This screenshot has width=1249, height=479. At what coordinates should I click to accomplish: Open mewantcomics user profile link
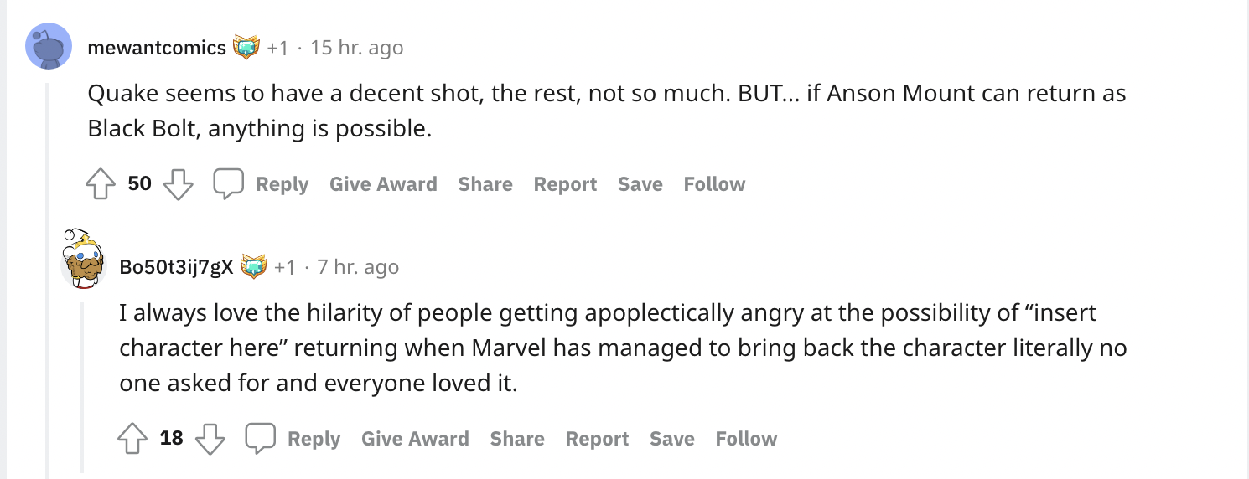pyautogui.click(x=157, y=48)
